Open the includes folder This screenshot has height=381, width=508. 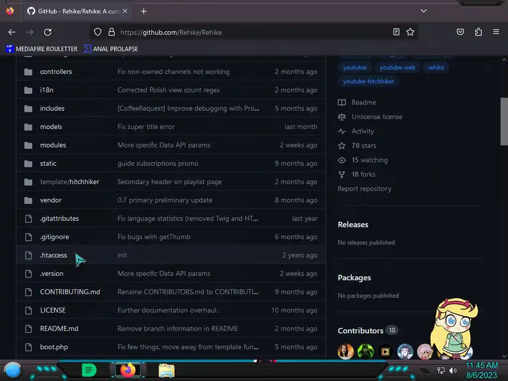click(52, 108)
